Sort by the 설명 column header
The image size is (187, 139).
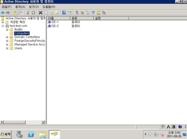point(111,18)
